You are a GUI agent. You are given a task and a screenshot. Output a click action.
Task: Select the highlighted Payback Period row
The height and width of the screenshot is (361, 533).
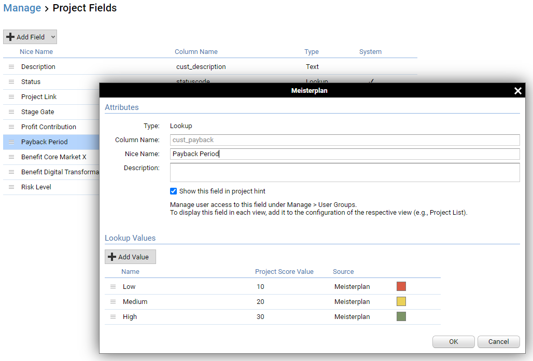pos(51,142)
